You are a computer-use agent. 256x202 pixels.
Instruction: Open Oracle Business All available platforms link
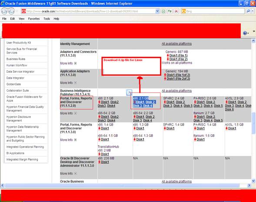pyautogui.click(x=176, y=182)
